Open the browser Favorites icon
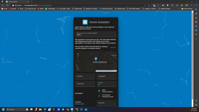The width and height of the screenshot is (199, 112). click(177, 5)
